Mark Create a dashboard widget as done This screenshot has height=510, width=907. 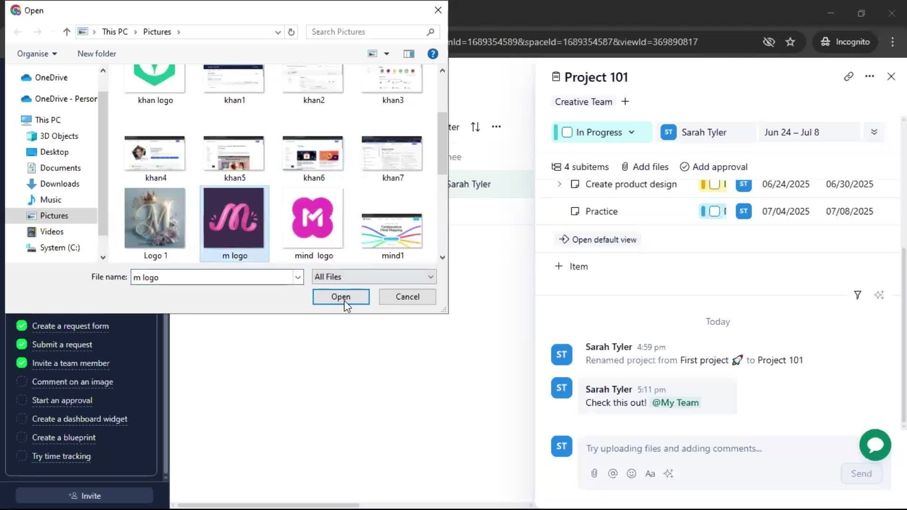tap(21, 419)
